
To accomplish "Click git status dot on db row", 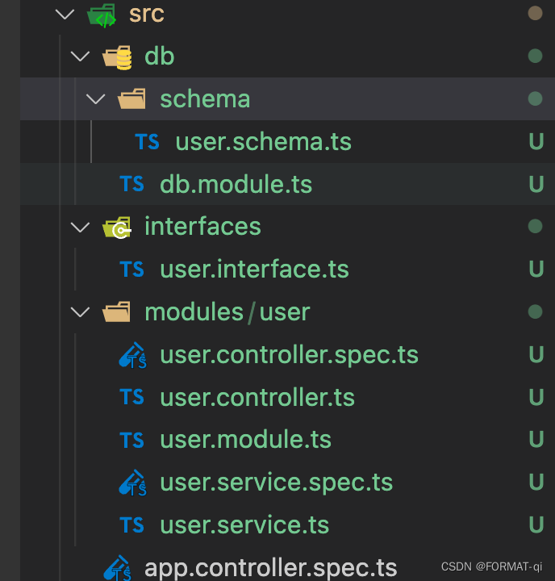I will coord(535,56).
